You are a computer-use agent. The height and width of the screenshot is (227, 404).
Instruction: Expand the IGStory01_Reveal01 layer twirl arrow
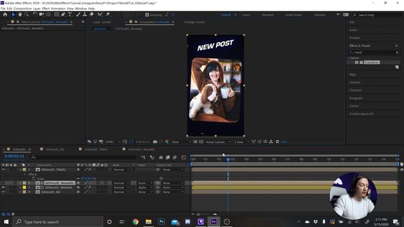20,183
